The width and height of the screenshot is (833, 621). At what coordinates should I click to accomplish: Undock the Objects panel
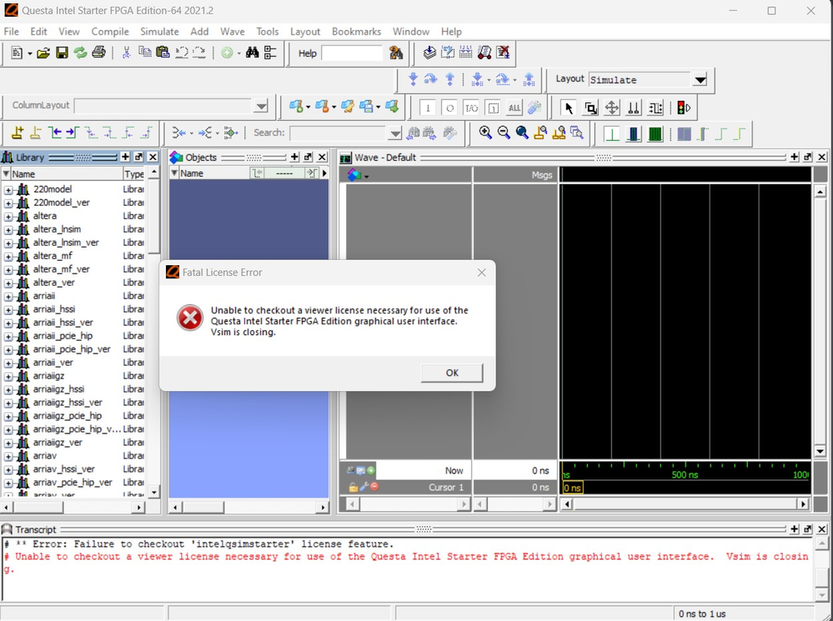coord(309,157)
